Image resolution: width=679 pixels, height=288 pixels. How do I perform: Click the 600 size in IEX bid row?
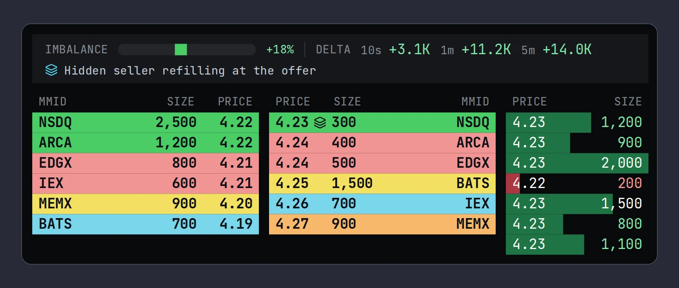(x=184, y=183)
